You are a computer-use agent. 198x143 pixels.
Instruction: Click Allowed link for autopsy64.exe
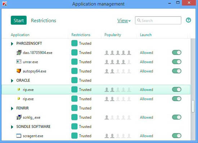click(147, 71)
